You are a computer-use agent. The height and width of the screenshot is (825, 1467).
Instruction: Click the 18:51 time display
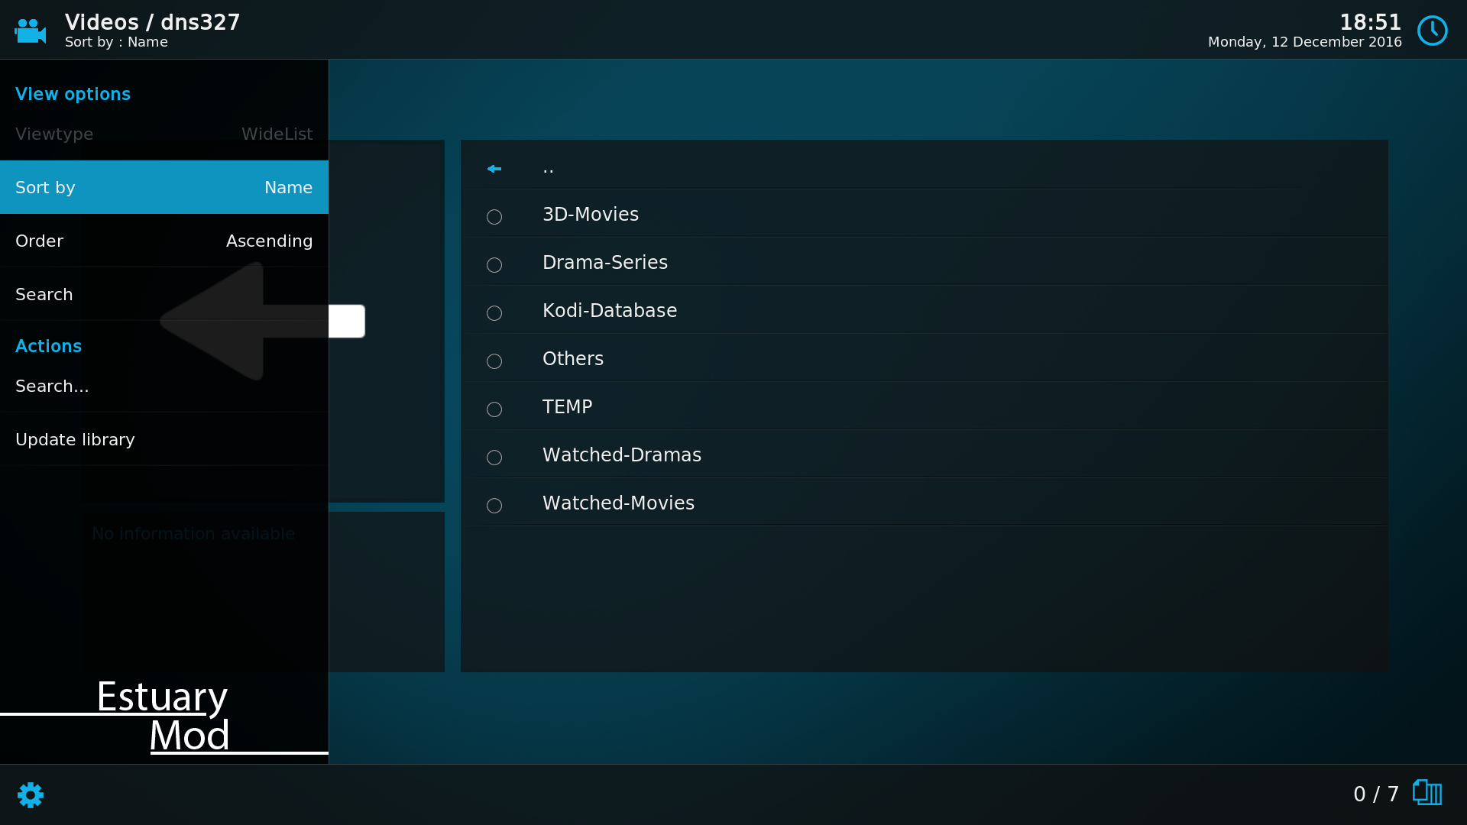tap(1370, 22)
